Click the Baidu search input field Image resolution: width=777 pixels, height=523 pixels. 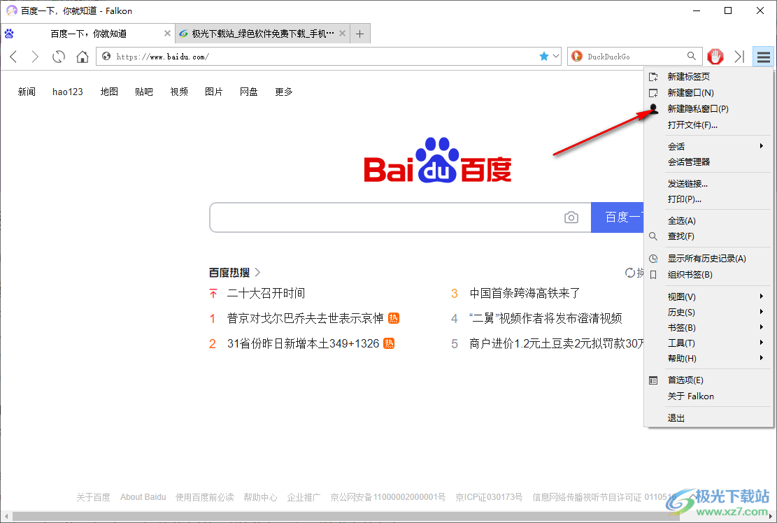pyautogui.click(x=387, y=217)
